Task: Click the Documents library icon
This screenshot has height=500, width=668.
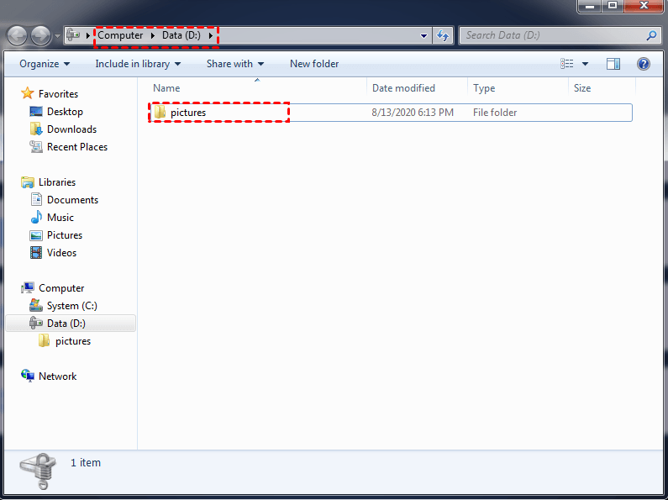Action: pos(36,199)
